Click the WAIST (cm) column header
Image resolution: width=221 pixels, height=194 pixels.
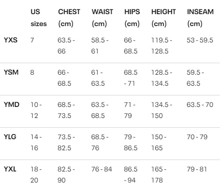pos(103,18)
